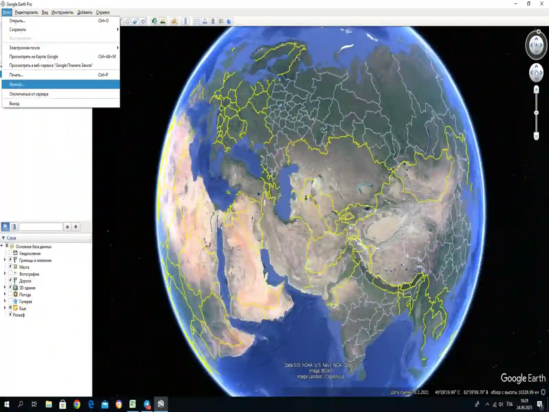
Task: Open File Explorer from the taskbar
Action: coord(48,404)
